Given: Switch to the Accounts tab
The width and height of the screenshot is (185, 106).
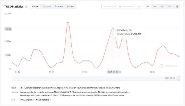Looking at the screenshot, I should point(47,6).
